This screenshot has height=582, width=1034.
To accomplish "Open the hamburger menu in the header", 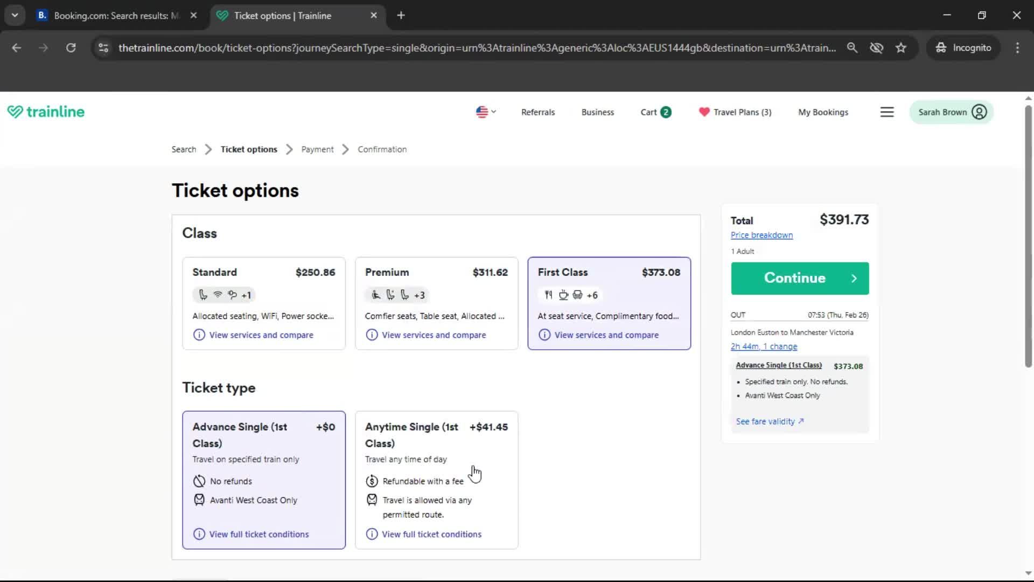I will [x=887, y=112].
